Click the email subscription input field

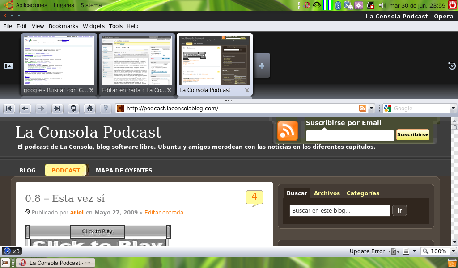[x=350, y=136]
